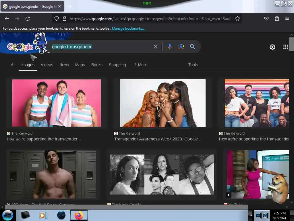Open thumbnail of three people in pink background
Screen dimensions: 294x221
tap(57, 103)
